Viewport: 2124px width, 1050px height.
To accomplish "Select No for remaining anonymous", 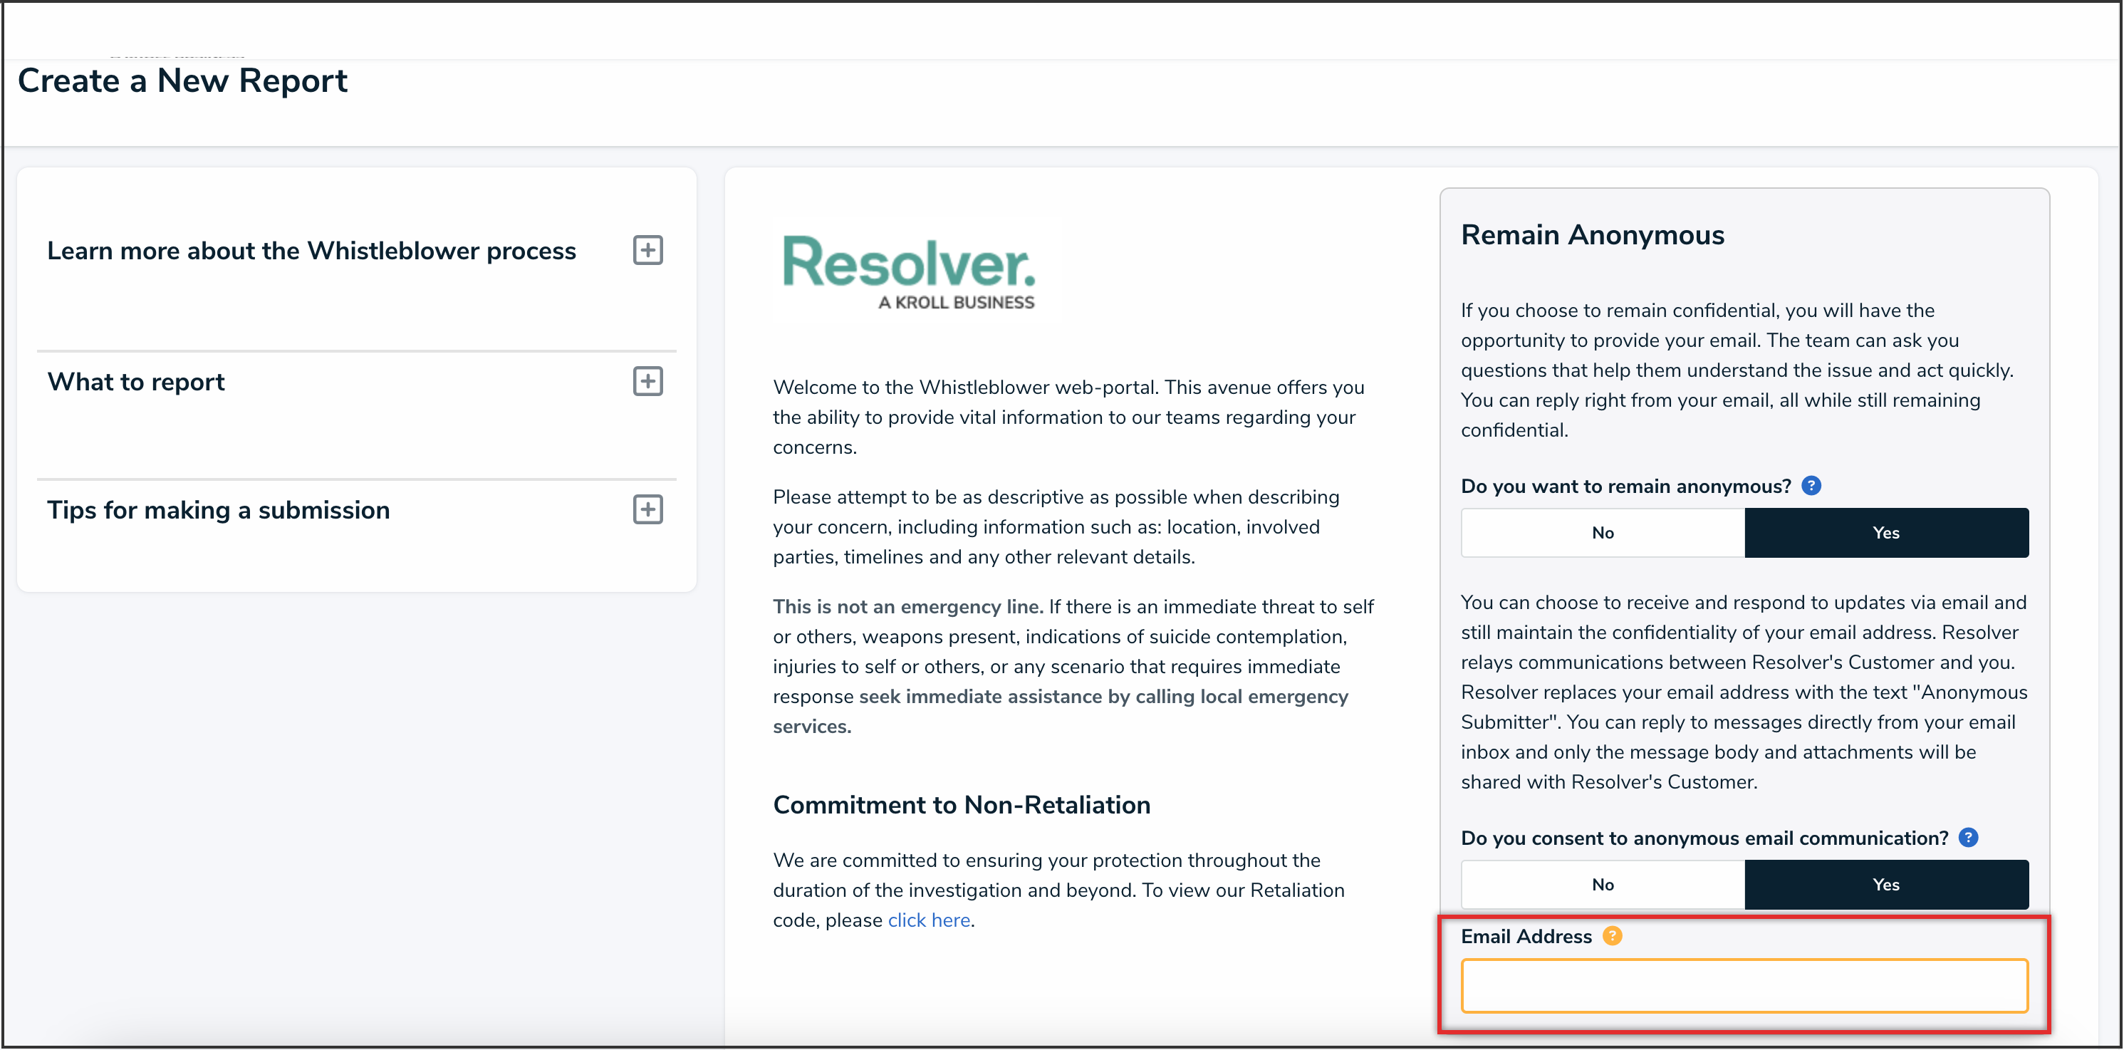I will (x=1602, y=533).
